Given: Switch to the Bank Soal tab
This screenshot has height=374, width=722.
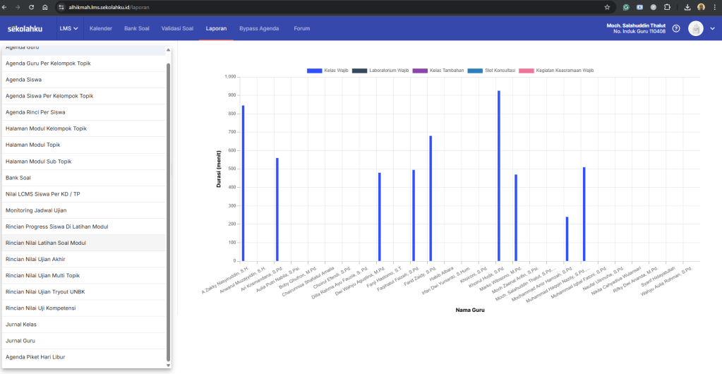Looking at the screenshot, I should (x=137, y=29).
